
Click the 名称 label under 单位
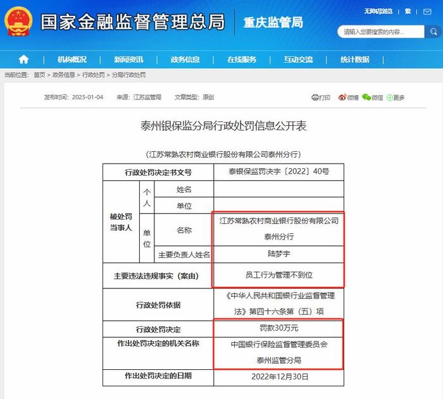[x=184, y=230]
